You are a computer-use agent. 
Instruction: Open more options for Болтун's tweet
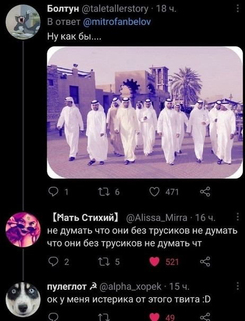tap(238, 9)
